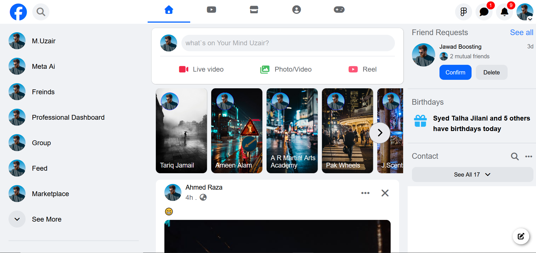Go to the Gaming tab
Screen dimensions: 536x253
tap(339, 10)
